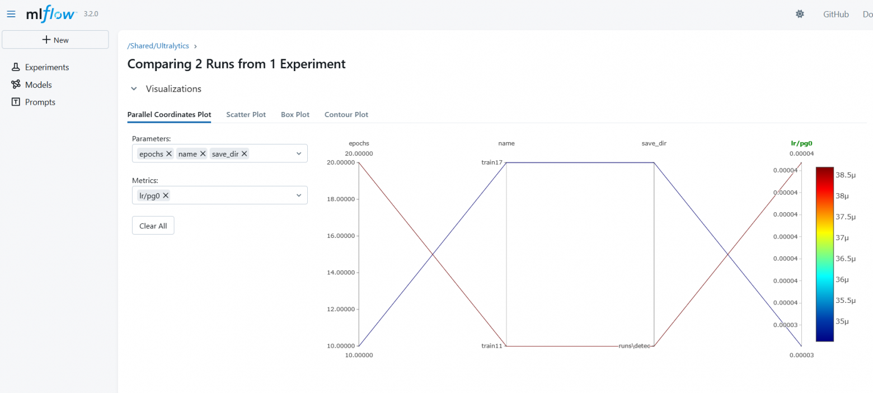Open the Contour Plot tab
Screen dimensions: 873x393
(346, 115)
